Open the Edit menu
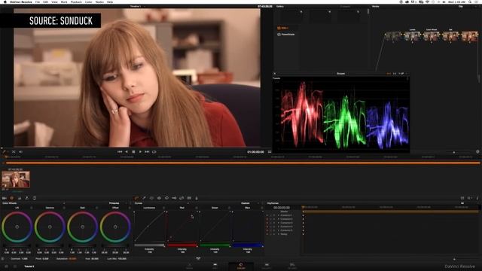 [45, 2]
